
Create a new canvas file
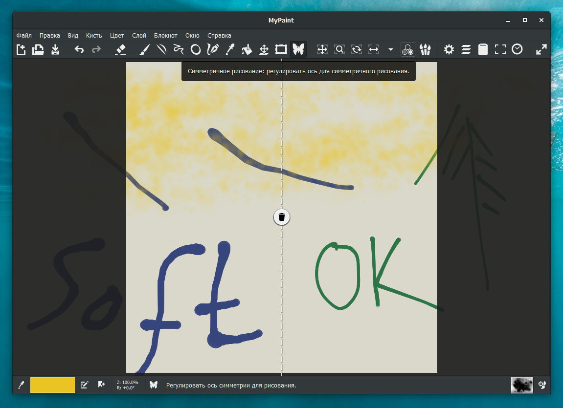[21, 49]
